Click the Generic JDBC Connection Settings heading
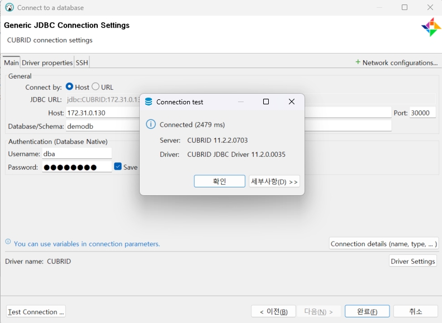 point(67,25)
